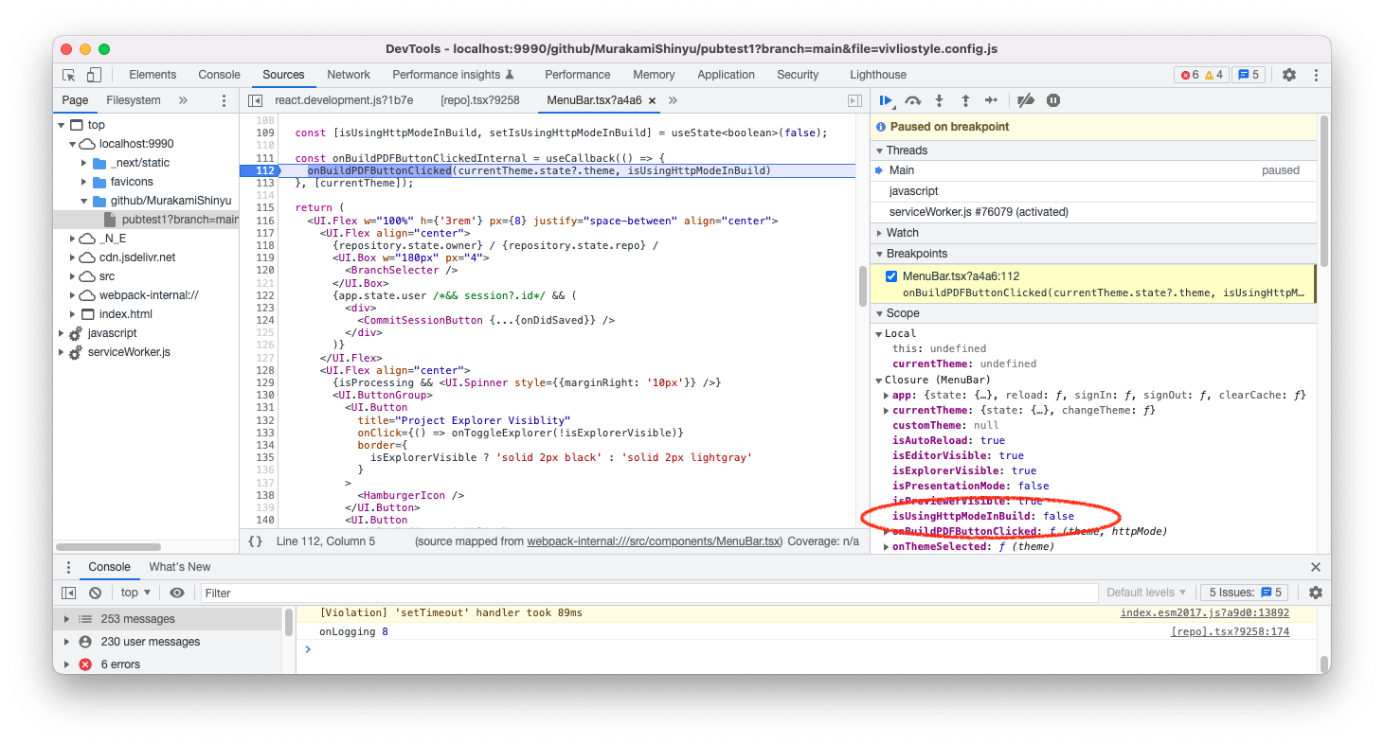Open the [repo].tsx?9258:174 source link
Viewport: 1384px width, 744px height.
tap(1230, 632)
